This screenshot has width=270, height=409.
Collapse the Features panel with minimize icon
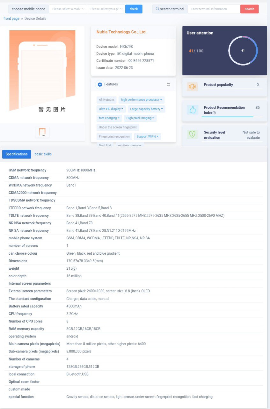pos(168,84)
